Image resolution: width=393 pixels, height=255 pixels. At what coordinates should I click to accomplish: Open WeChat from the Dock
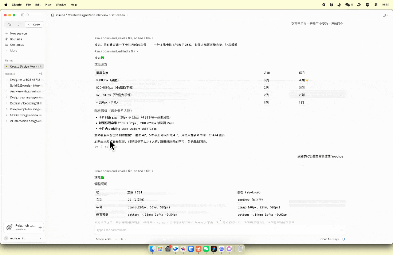[x=206, y=249]
